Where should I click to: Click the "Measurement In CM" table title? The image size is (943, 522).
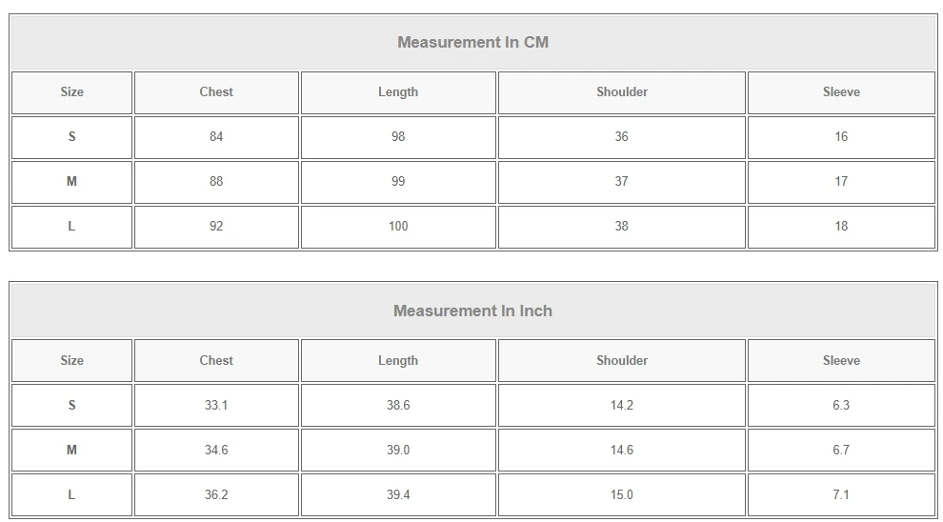coord(472,42)
